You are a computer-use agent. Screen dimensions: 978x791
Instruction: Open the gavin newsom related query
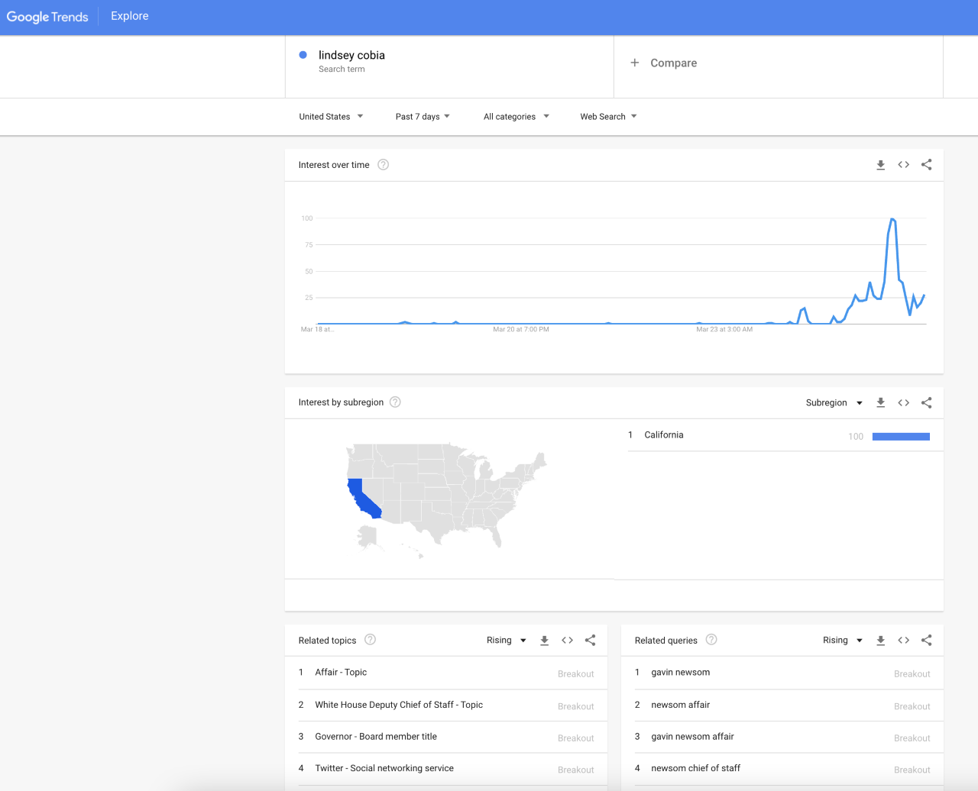click(x=680, y=673)
